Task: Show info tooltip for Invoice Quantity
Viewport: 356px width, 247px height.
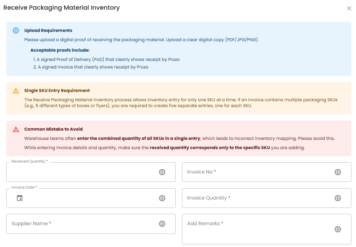Action: tap(338, 198)
